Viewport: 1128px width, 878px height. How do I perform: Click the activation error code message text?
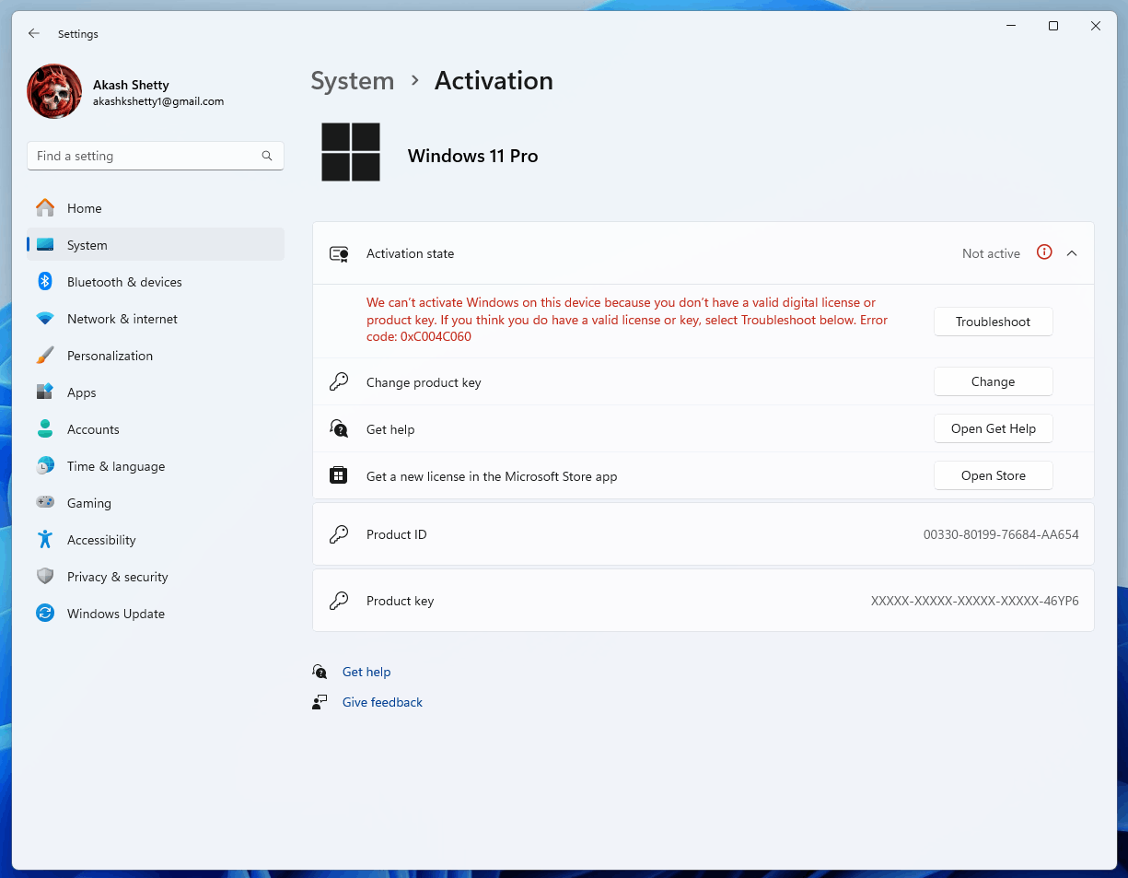[627, 320]
